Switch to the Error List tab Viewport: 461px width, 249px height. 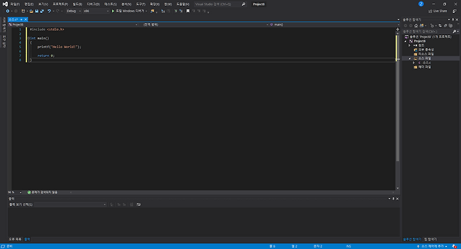point(15,239)
